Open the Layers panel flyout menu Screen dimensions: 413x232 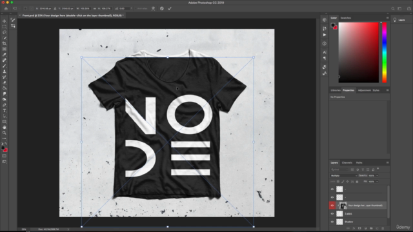(x=387, y=162)
